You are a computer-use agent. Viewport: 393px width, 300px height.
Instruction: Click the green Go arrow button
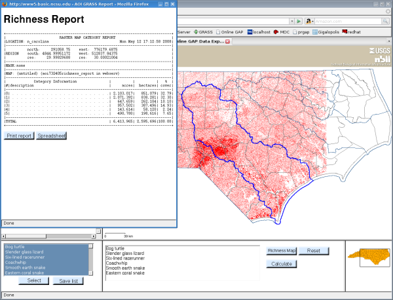299,22
